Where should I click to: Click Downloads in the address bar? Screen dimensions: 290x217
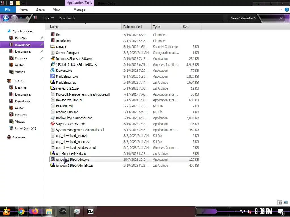click(x=67, y=18)
